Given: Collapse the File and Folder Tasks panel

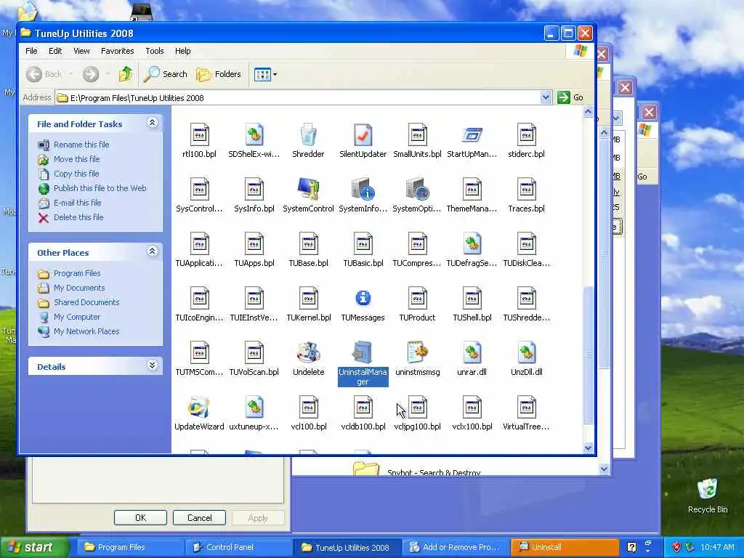Looking at the screenshot, I should coord(152,123).
